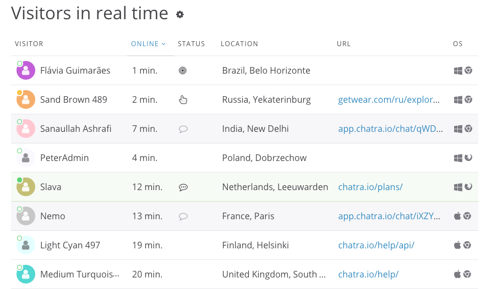This screenshot has height=289, width=497.
Task: Click chat bubble status icon for Sanaullah Ashrafi
Action: [183, 129]
